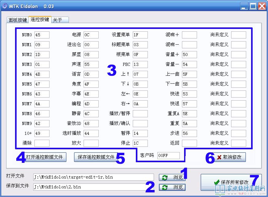
Task: Select the 音量－ code field
Action: point(190,65)
